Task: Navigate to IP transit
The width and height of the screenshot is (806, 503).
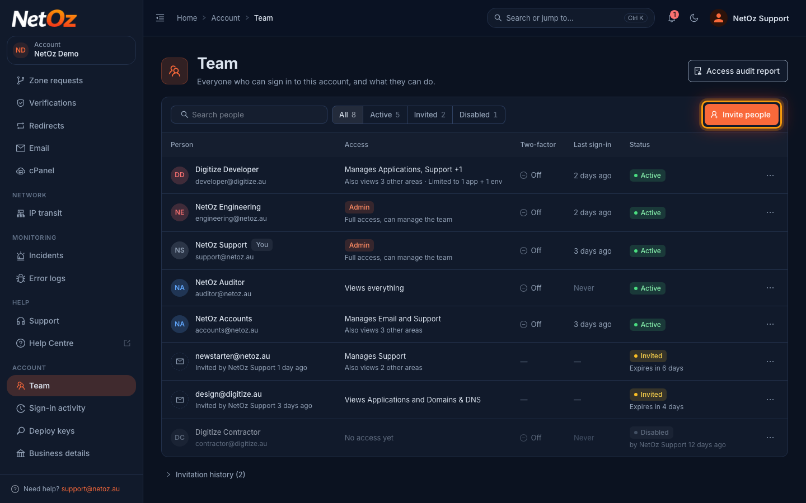Action: pos(71,213)
